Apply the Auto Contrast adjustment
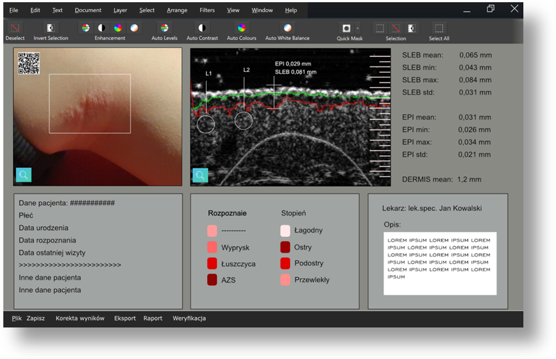The image size is (556, 359). [202, 28]
